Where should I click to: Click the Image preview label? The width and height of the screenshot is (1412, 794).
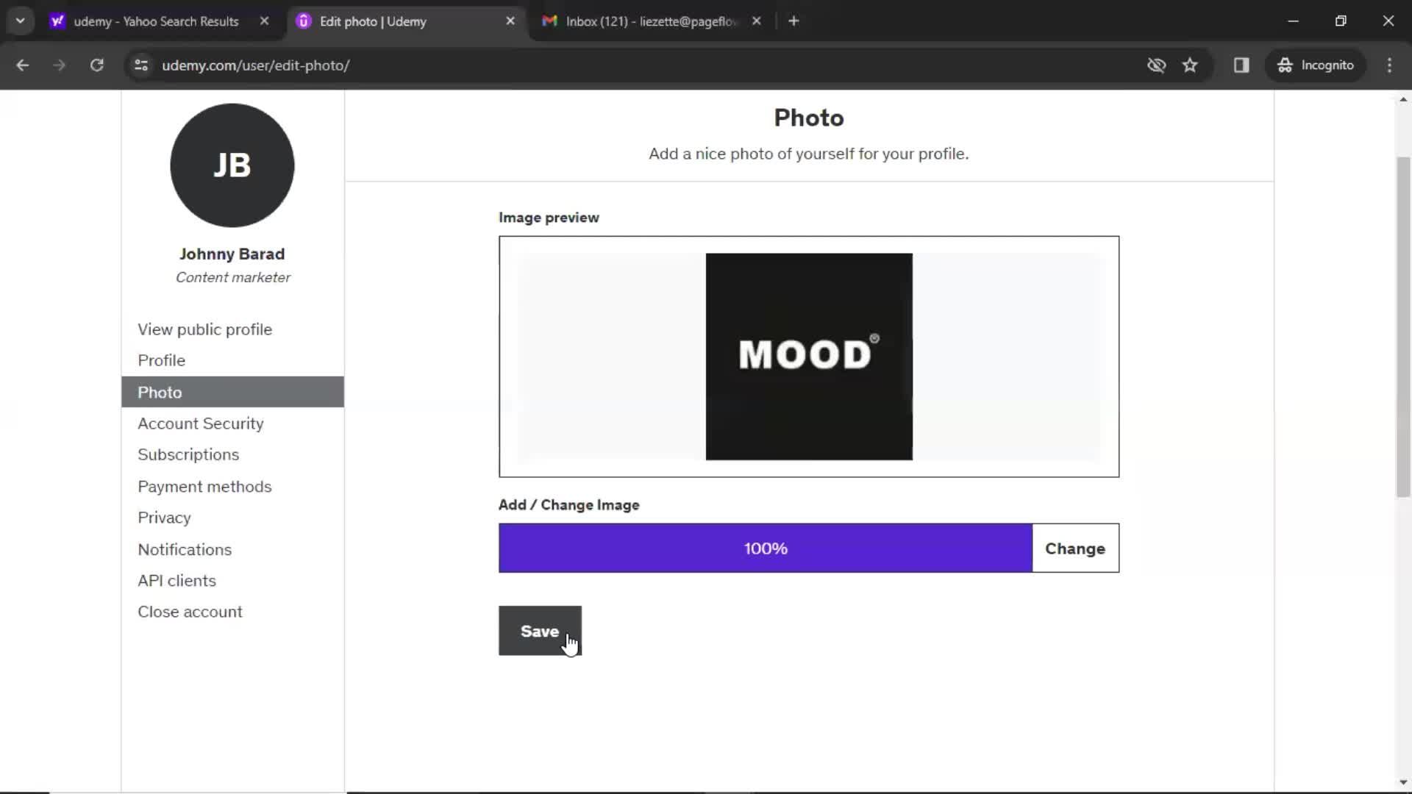[x=549, y=218]
